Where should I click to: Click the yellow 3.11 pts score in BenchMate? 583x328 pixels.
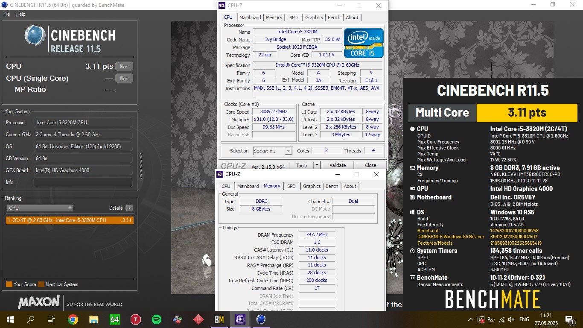coord(527,113)
